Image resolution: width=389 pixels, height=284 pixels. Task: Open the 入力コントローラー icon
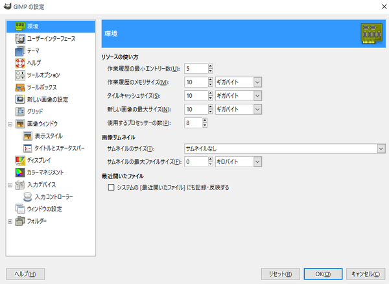coord(27,196)
